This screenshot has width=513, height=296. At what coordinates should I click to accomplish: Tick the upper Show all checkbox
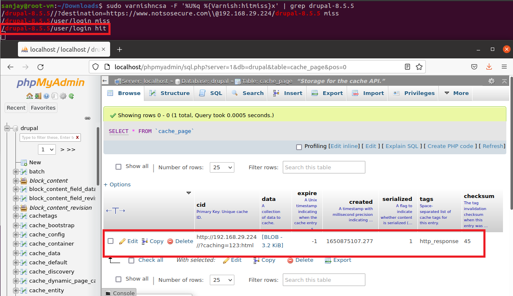[118, 166]
